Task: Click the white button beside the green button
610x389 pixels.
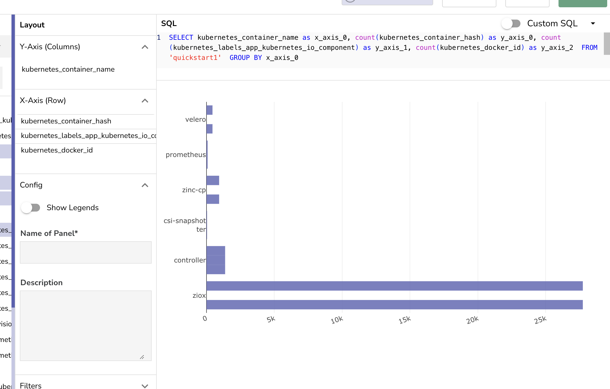Action: coord(527,3)
